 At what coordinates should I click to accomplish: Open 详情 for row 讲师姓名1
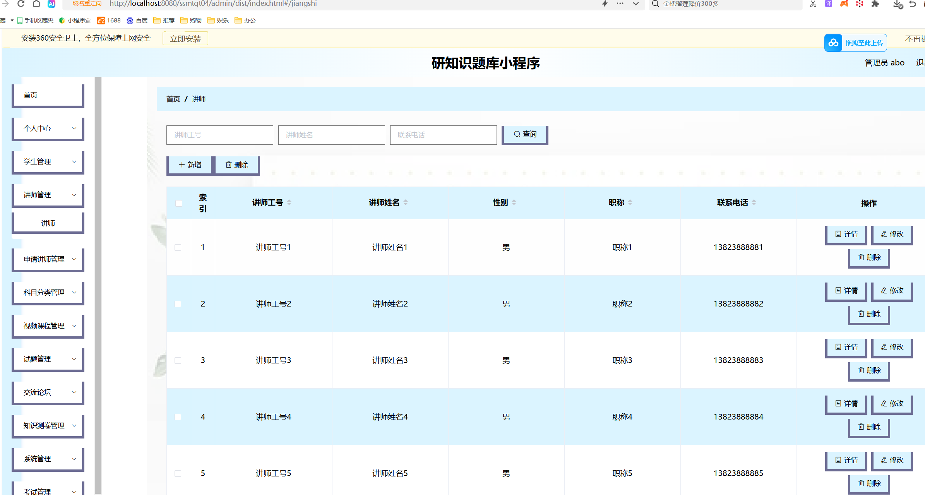846,235
